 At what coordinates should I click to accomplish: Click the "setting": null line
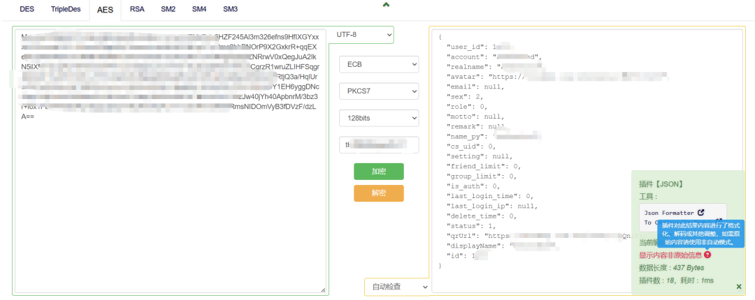[x=480, y=156]
